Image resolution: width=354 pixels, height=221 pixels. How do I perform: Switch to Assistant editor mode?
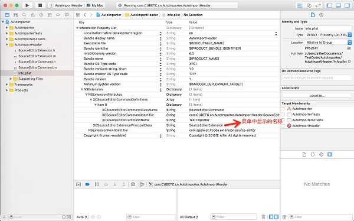pos(309,5)
